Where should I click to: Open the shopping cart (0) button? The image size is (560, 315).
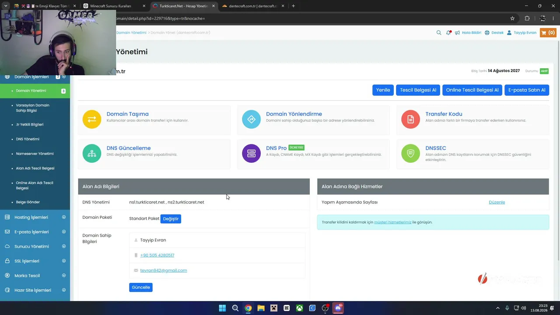click(548, 32)
